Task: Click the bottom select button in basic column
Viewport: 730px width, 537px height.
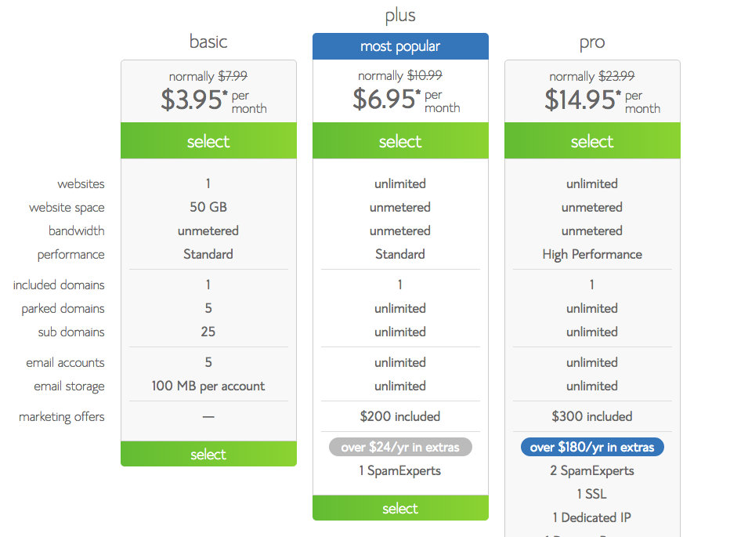Action: click(x=208, y=454)
